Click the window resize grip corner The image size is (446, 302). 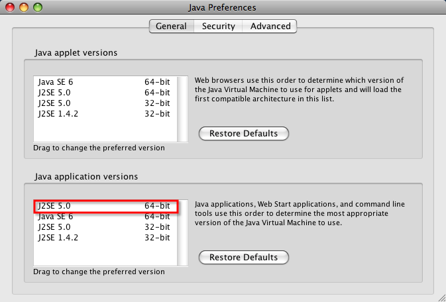(441, 297)
